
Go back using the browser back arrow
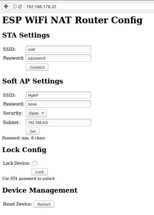pos(6,6)
